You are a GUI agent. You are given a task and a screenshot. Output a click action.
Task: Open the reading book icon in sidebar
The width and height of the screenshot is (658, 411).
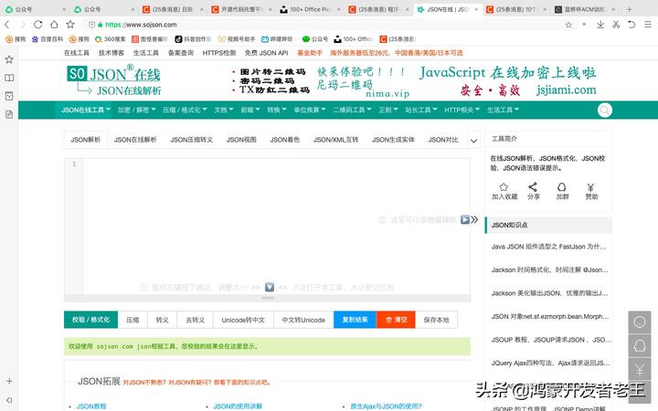point(9,78)
